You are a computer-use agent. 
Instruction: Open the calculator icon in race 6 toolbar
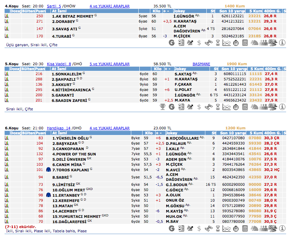pos(245,228)
